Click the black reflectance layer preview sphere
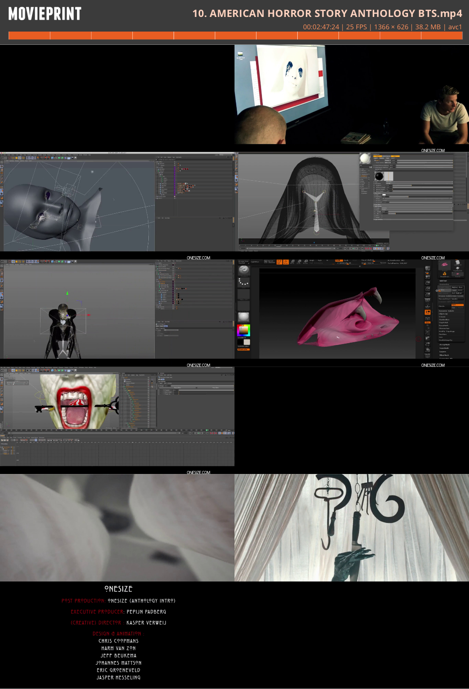The height and width of the screenshot is (689, 469). click(379, 176)
